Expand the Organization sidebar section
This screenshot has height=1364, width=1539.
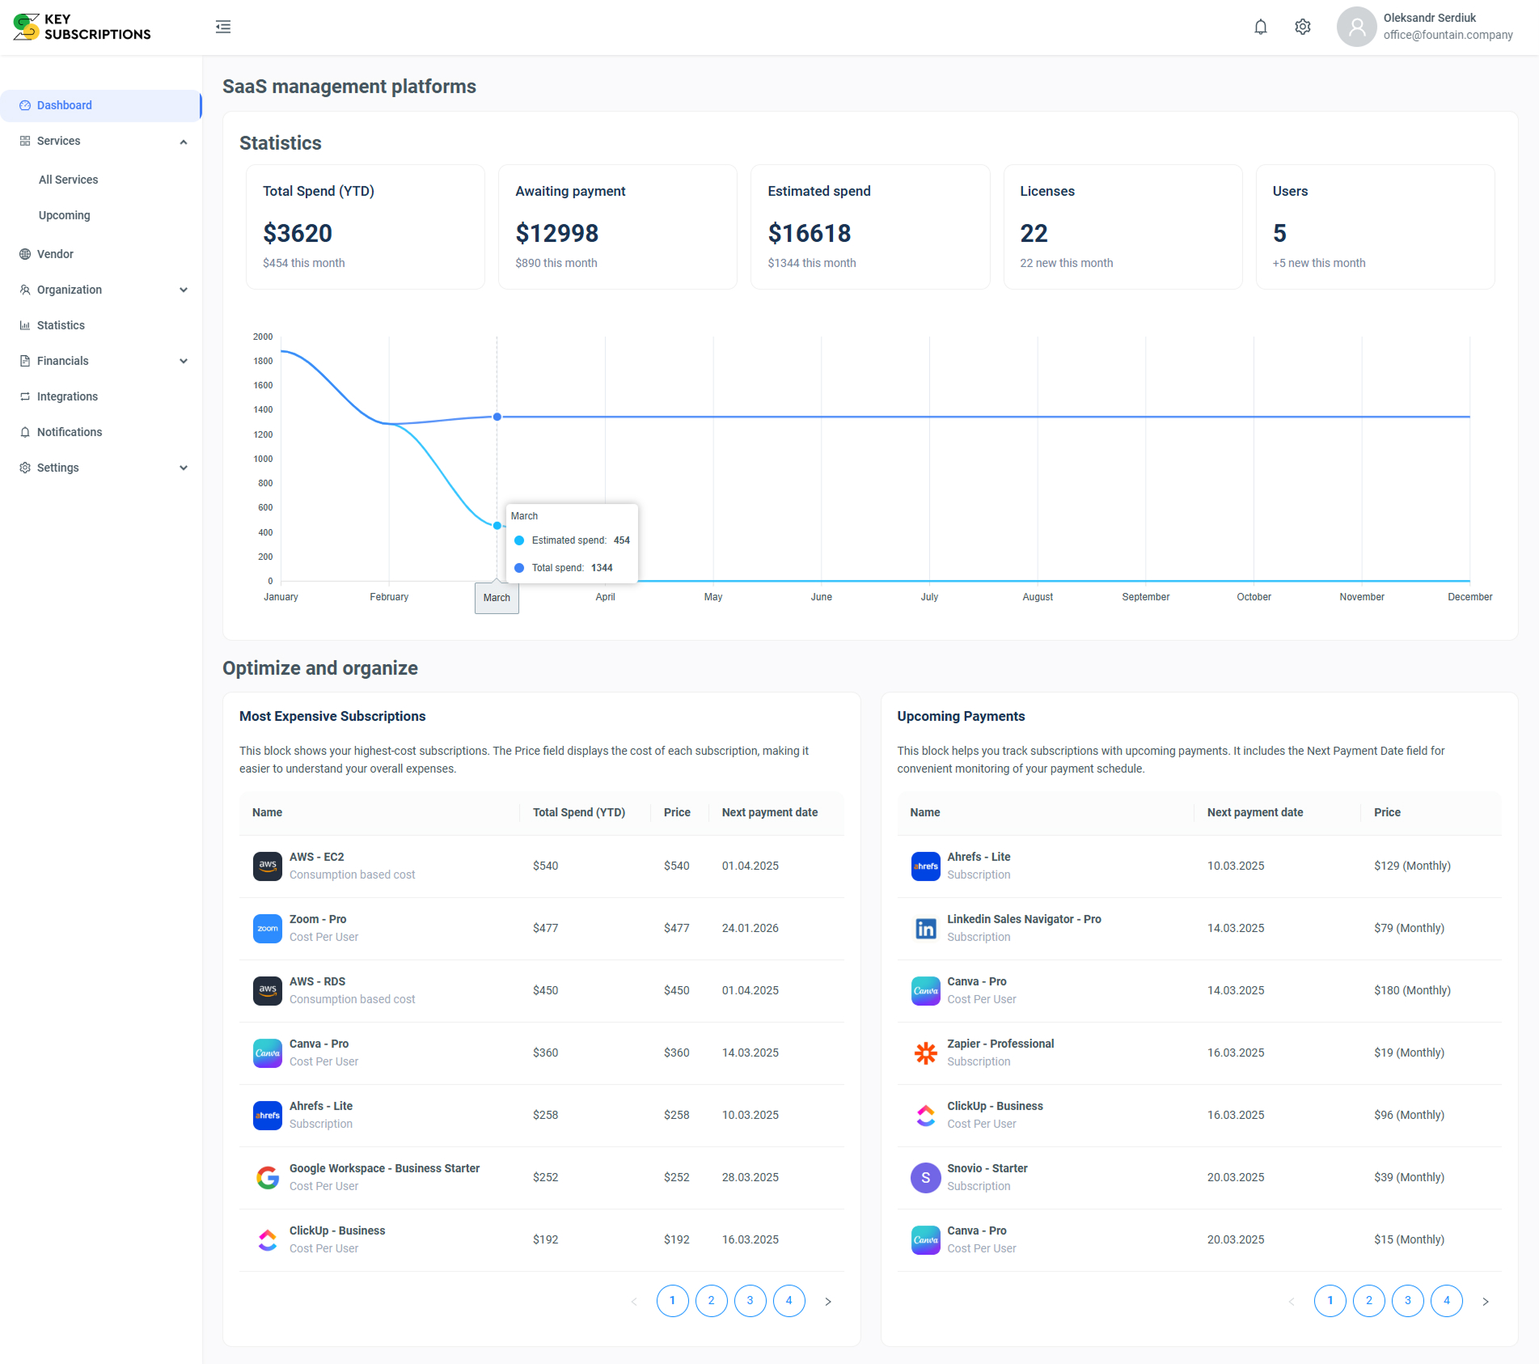click(184, 290)
